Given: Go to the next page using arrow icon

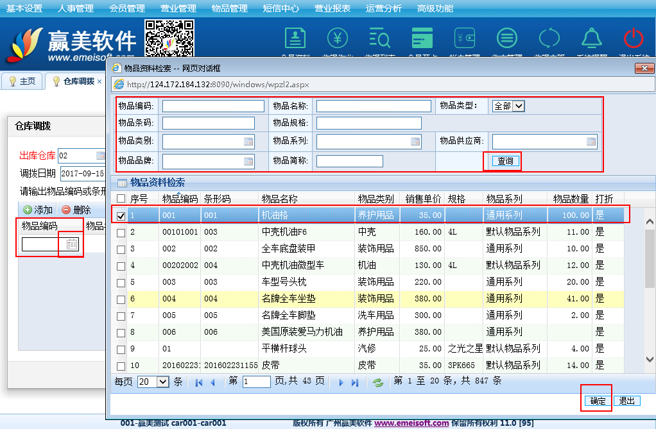Looking at the screenshot, I should (x=341, y=382).
